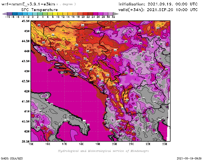Click the contour label reading 38
Viewport: 207px width, 160px height.
pos(70,115)
